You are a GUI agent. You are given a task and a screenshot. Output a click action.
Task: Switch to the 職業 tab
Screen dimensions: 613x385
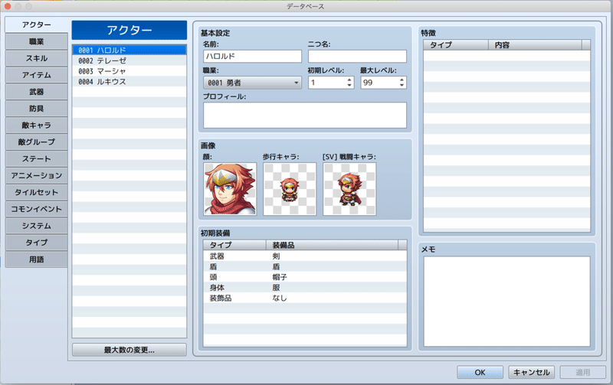click(x=36, y=41)
